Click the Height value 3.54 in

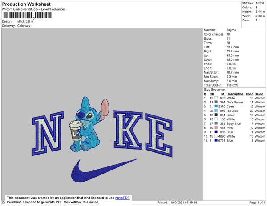pyautogui.click(x=260, y=12)
